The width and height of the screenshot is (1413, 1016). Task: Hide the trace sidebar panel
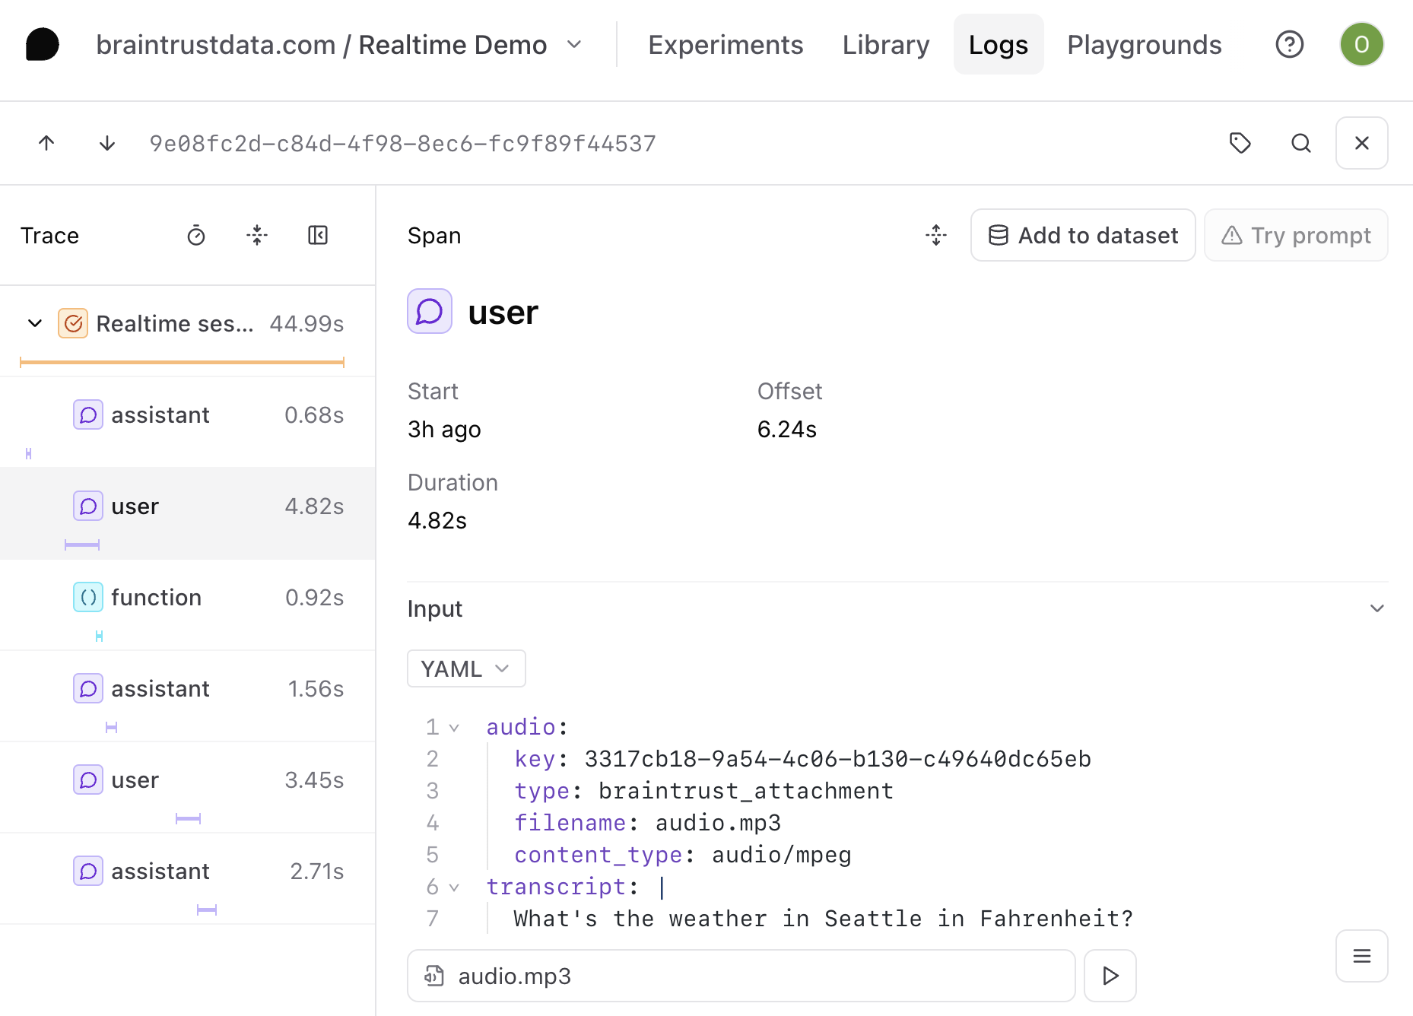(x=318, y=236)
